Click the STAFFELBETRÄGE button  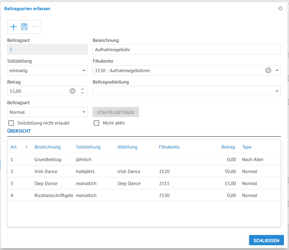point(116,112)
